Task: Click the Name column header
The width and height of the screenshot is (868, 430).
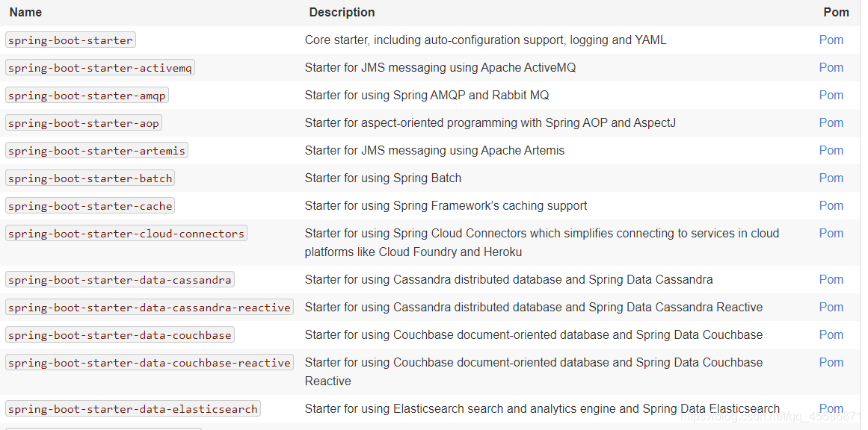Action: (x=25, y=13)
